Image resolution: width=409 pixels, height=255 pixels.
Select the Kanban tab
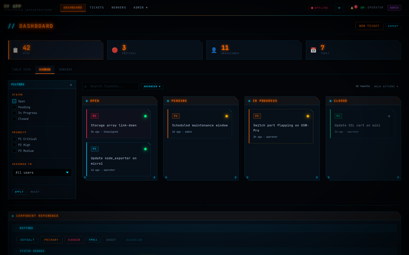(45, 70)
